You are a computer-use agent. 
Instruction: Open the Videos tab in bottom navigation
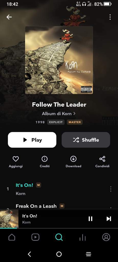coord(35,237)
